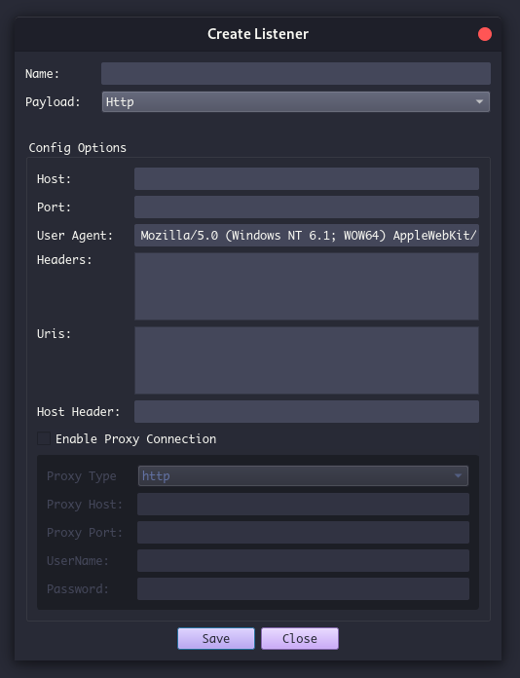Viewport: 520px width, 678px height.
Task: Click inside the Uris text area
Action: click(x=307, y=360)
